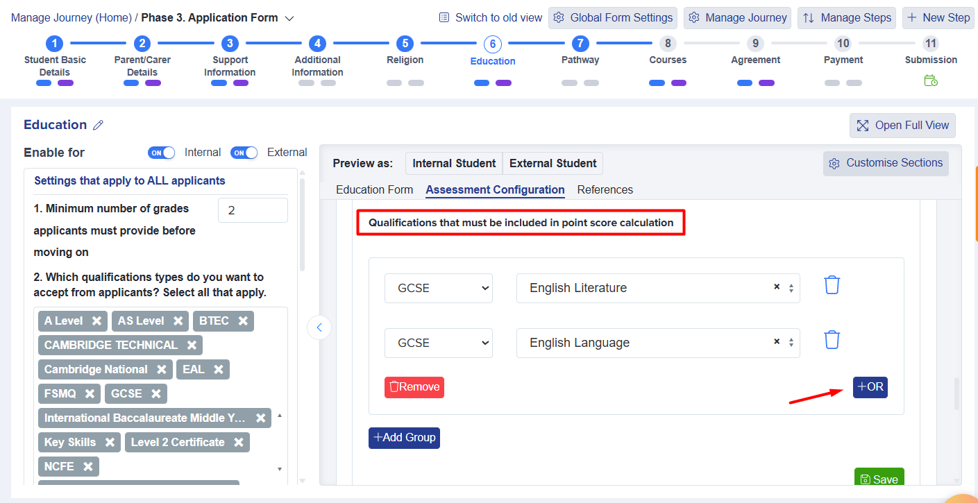The image size is (978, 503).
Task: Click the minimum number of grades field
Action: click(x=253, y=210)
